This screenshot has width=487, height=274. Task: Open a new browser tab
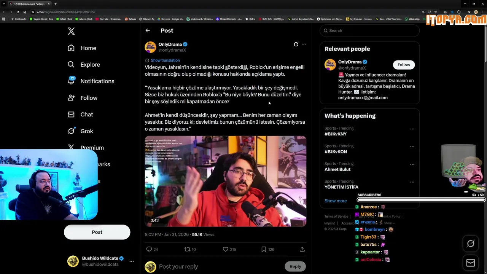coord(56,4)
